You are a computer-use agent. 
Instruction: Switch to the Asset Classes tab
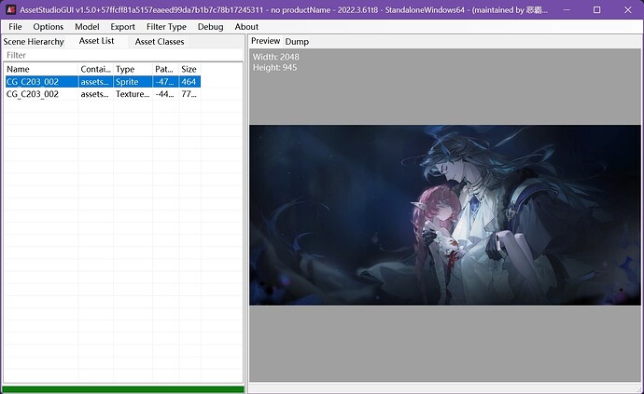[x=160, y=42]
